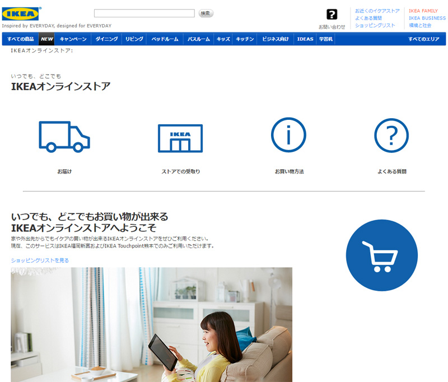
Task: Click the FAQ question mark circle icon
Action: coord(391,136)
